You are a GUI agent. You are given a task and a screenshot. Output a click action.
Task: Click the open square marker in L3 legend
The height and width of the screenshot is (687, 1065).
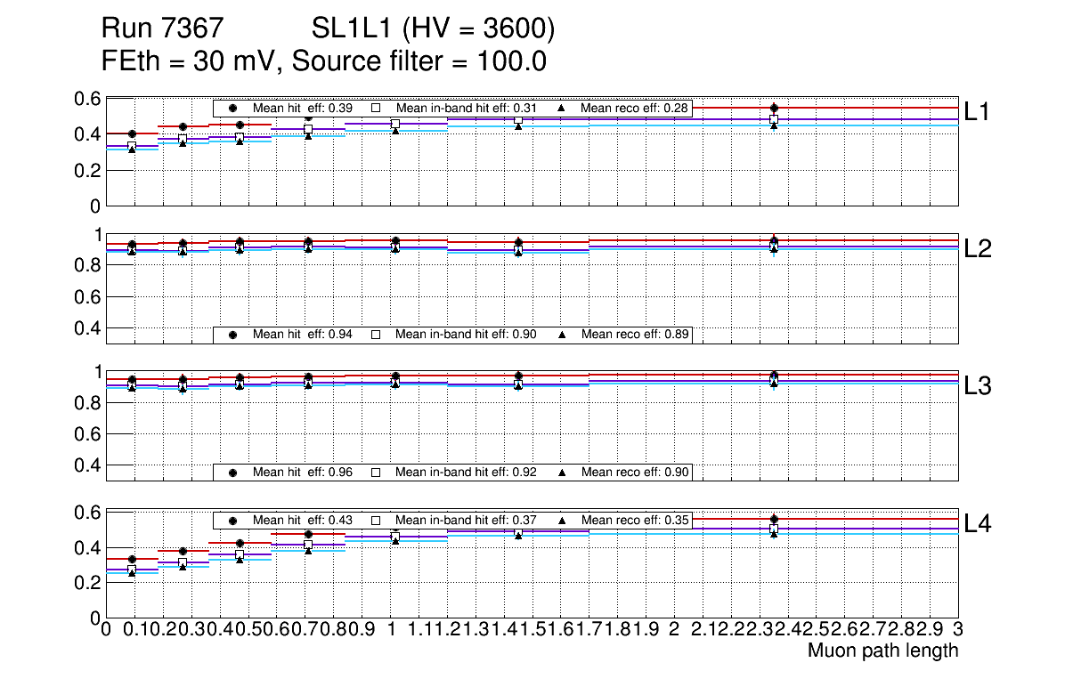pyautogui.click(x=376, y=473)
